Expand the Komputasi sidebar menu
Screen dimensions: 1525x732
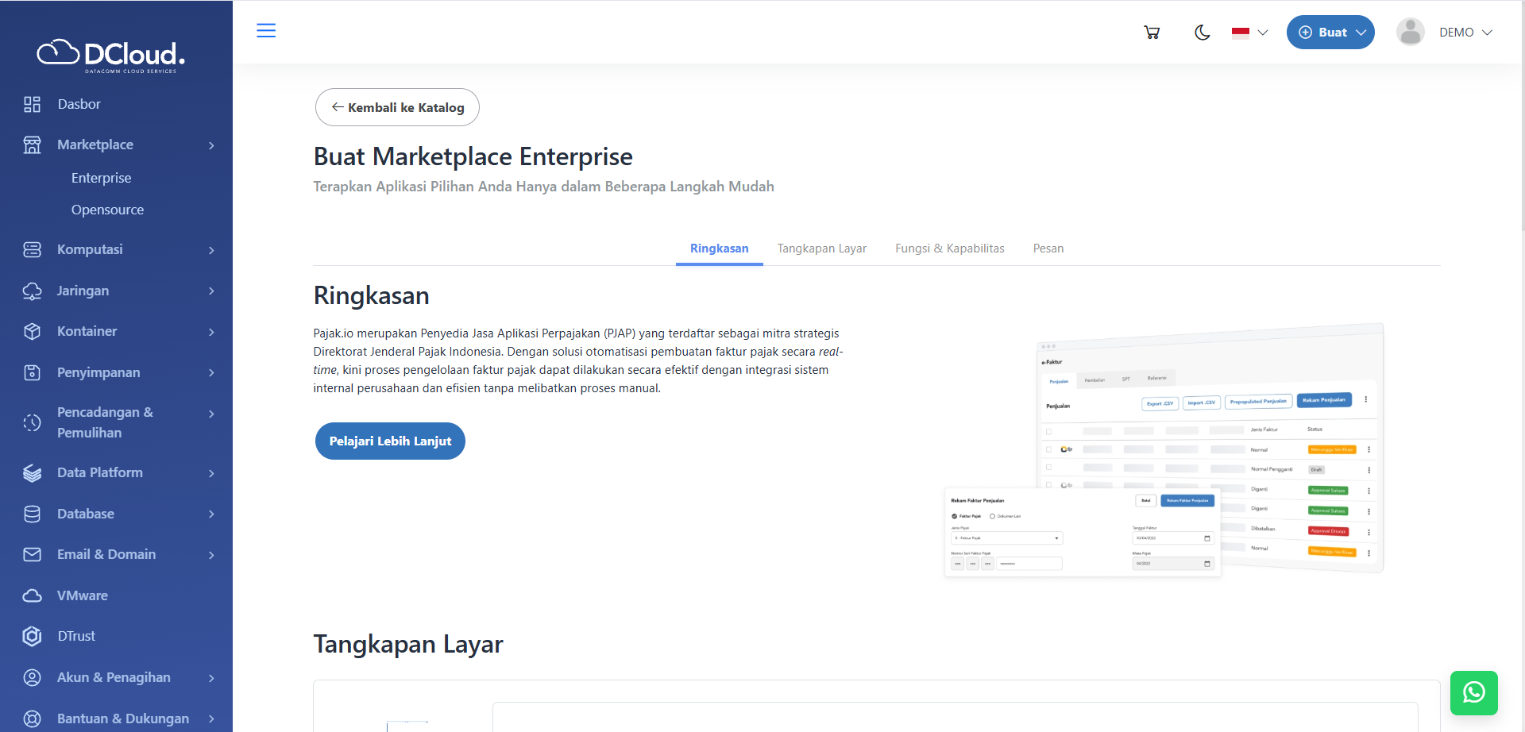coord(119,249)
